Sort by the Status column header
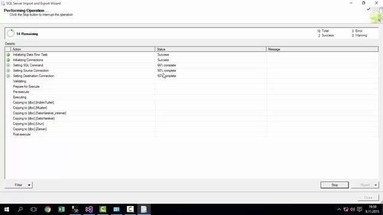This screenshot has width=383, height=215. pos(211,49)
